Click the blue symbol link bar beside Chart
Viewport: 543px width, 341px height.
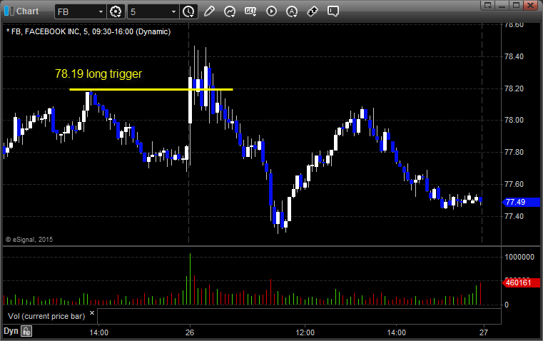pyautogui.click(x=6, y=11)
